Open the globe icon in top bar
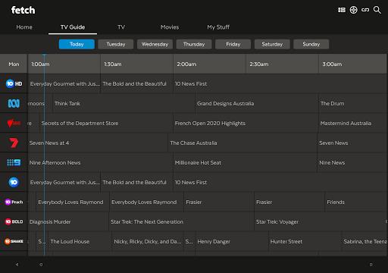Viewport: 388px width, 273px height. click(353, 10)
